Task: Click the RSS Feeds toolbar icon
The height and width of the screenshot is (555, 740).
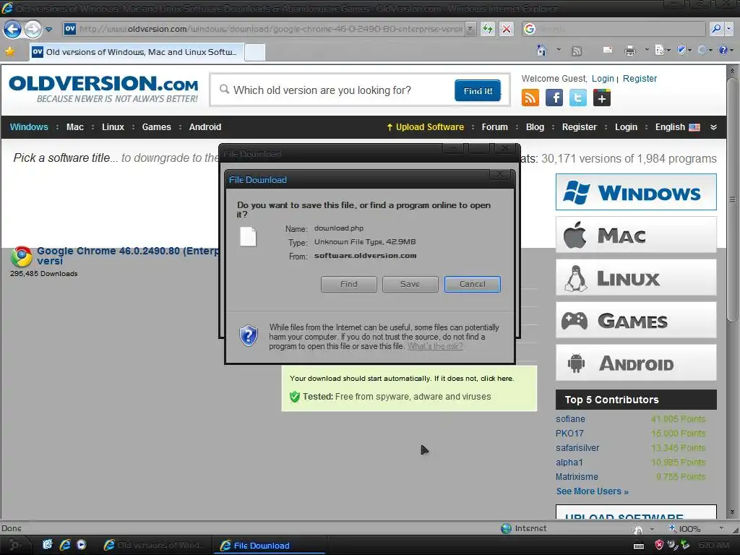Action: point(576,51)
